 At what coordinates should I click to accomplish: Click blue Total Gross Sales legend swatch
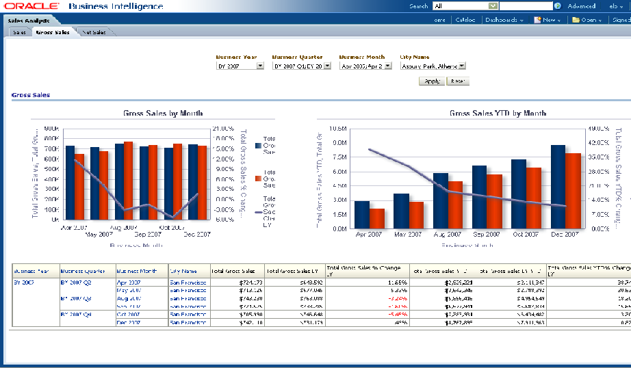click(259, 146)
